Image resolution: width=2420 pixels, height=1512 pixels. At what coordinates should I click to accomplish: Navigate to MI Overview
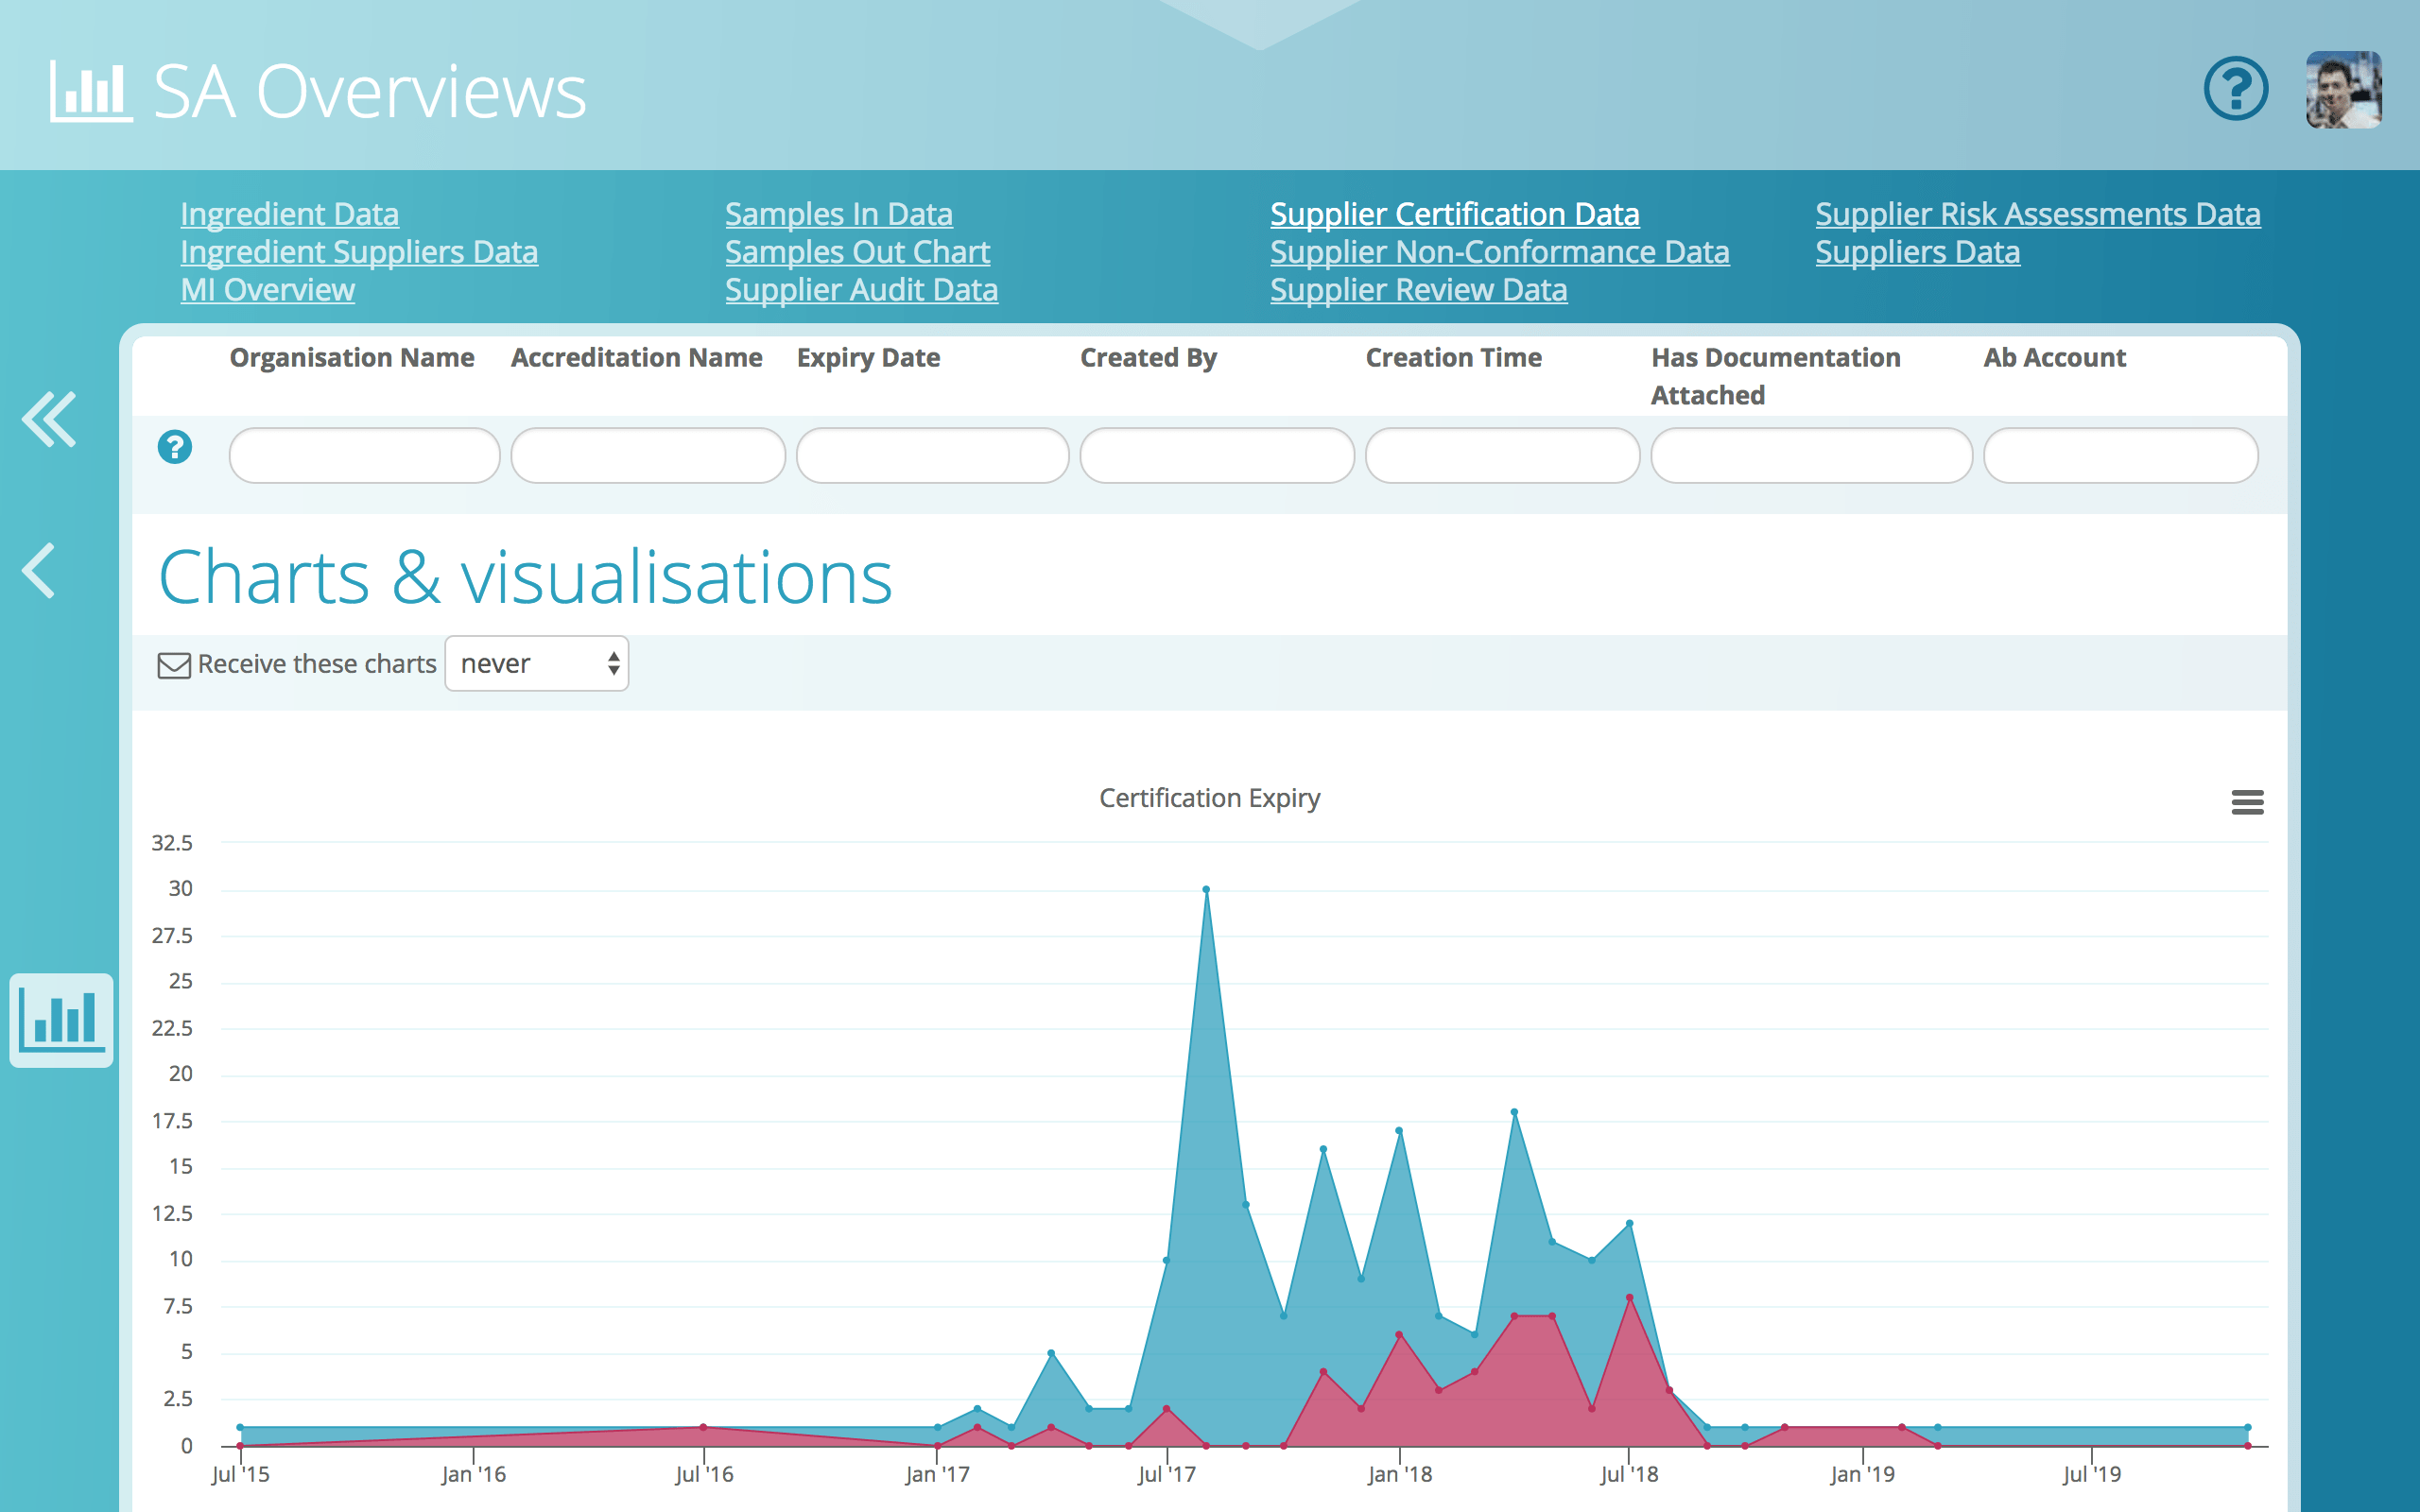point(267,289)
